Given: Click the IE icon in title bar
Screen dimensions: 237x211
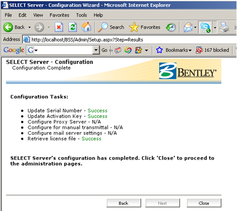Looking at the screenshot, I should [x=5, y=5].
